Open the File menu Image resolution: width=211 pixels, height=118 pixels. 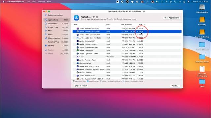pos(28,2)
